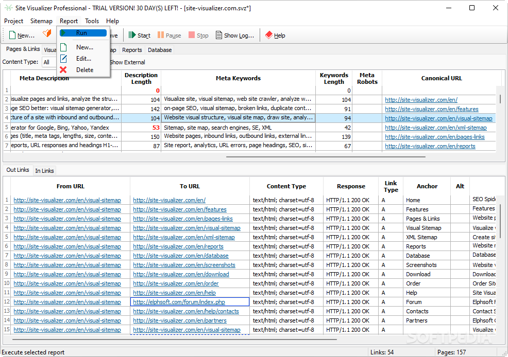The image size is (508, 357).
Task: Click the 'Pages: 157' status bar entry
Action: pos(452,352)
